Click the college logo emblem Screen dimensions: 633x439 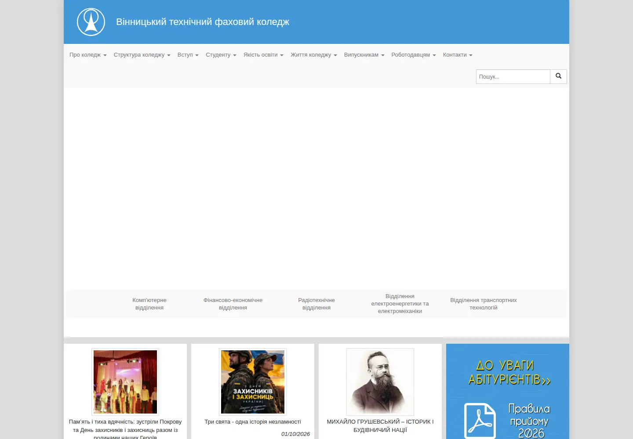click(x=91, y=22)
